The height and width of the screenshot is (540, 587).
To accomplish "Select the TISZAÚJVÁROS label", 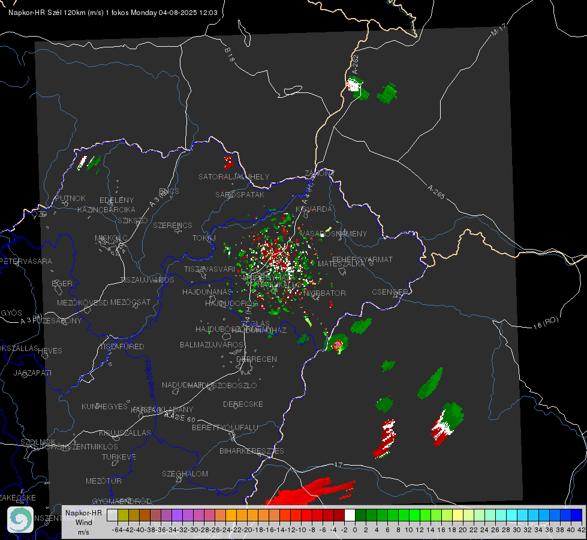I will (147, 280).
